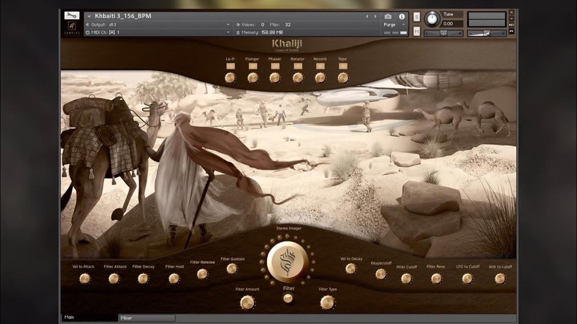Image resolution: width=577 pixels, height=324 pixels.
Task: Click the Filter Sustain knob
Action: (232, 269)
